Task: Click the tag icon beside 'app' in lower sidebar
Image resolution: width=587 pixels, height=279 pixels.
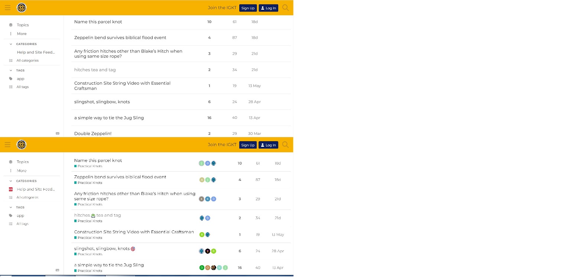Action: [11, 215]
